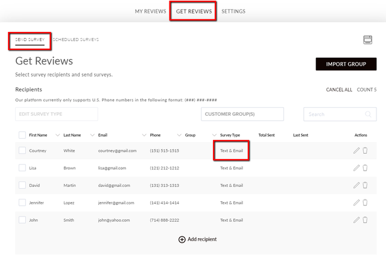Edit David Martin's row using the pencil icon
The width and height of the screenshot is (386, 258).
tap(356, 185)
